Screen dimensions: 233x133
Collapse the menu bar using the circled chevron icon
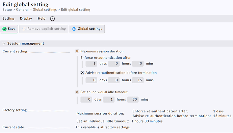point(52,19)
